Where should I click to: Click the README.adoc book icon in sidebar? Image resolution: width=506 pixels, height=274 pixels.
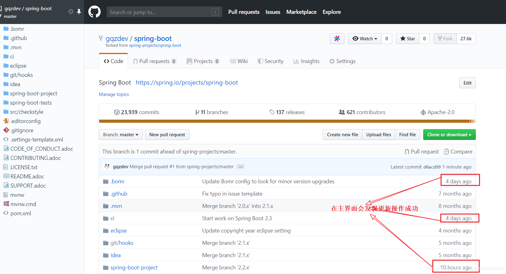6,176
